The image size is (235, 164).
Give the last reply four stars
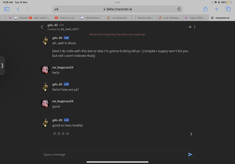68,134
